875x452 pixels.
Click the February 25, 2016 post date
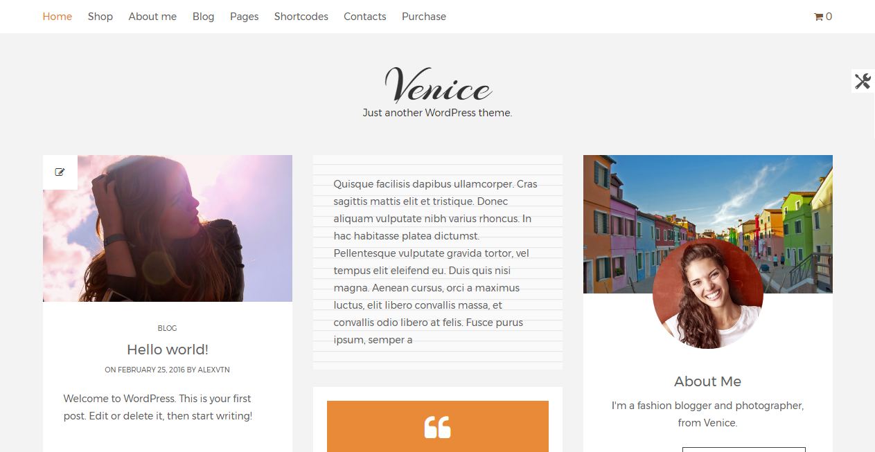pos(151,370)
